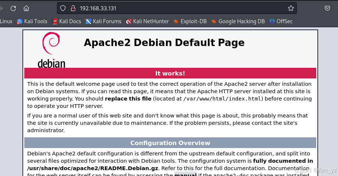Click the /var/www/html/index.html path text
This screenshot has width=338, height=176.
[222, 99]
